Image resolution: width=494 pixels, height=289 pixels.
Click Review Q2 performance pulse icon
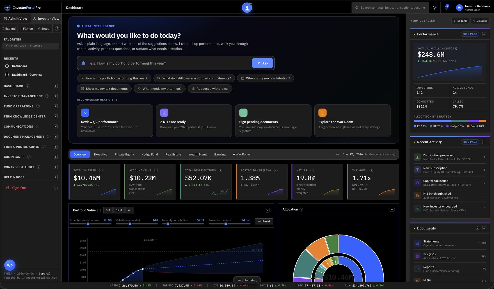(85, 113)
